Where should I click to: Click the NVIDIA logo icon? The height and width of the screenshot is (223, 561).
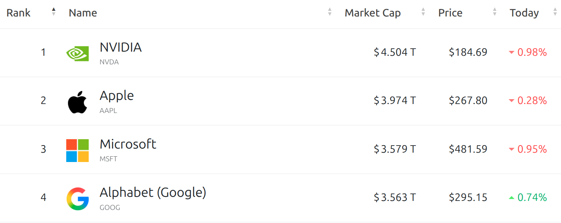[77, 54]
